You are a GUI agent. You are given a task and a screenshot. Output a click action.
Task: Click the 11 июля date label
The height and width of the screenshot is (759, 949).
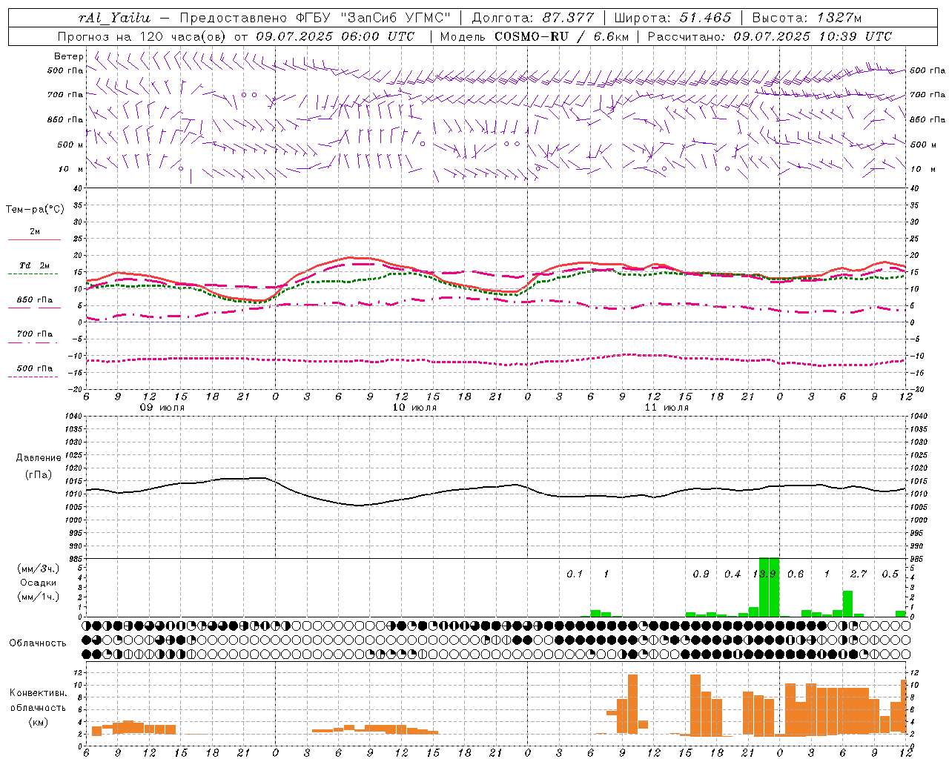click(667, 408)
